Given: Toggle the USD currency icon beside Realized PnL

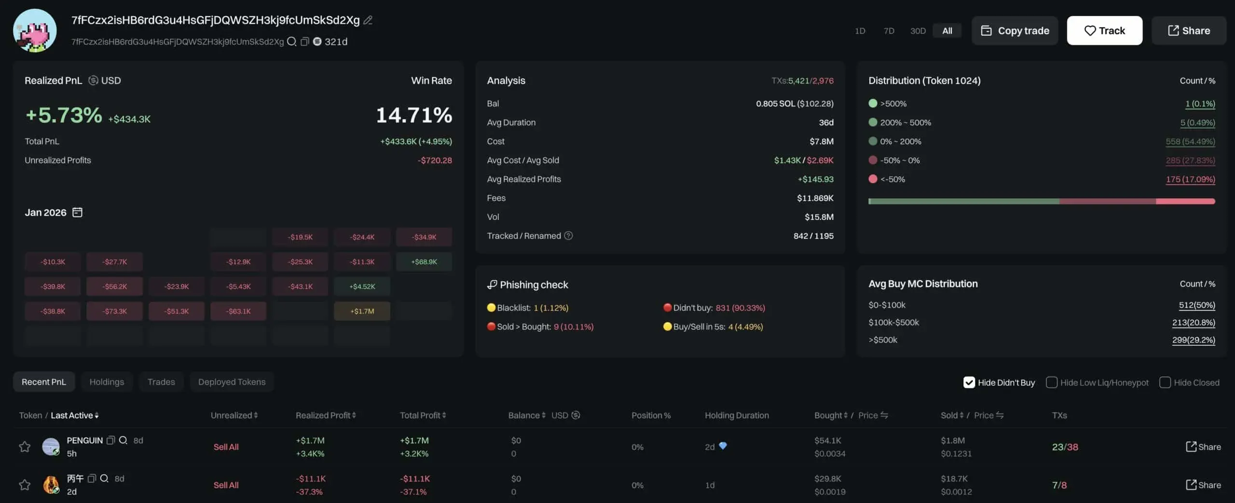Looking at the screenshot, I should (x=93, y=81).
